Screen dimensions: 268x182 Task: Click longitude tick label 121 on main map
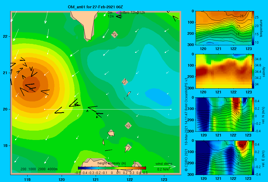coord(96,179)
